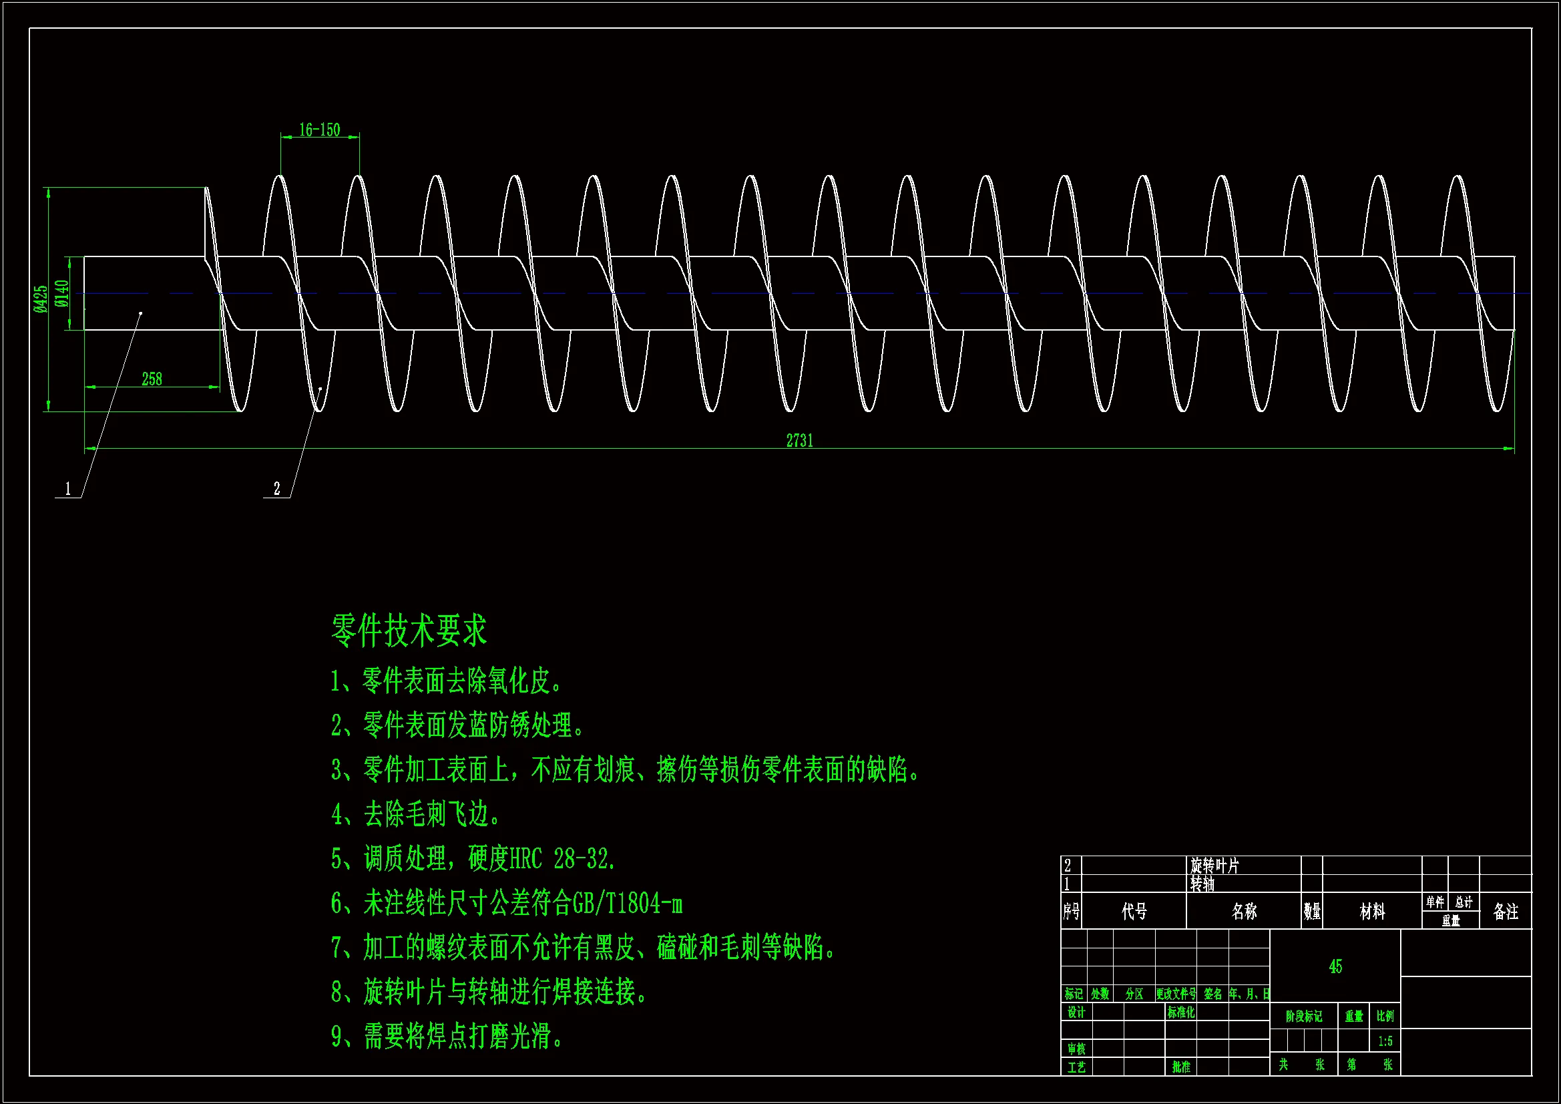1561x1104 pixels.
Task: Select the Ø140 shaft diameter dimension
Action: coord(62,294)
